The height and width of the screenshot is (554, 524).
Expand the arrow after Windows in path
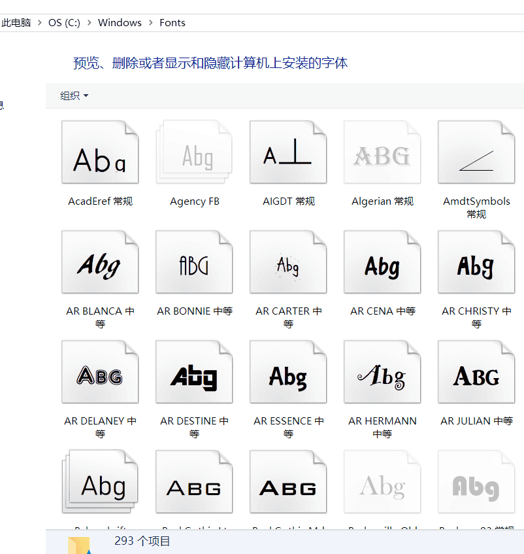pos(151,23)
